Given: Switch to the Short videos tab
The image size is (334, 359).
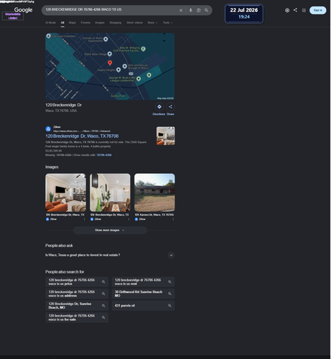Looking at the screenshot, I should pyautogui.click(x=134, y=23).
